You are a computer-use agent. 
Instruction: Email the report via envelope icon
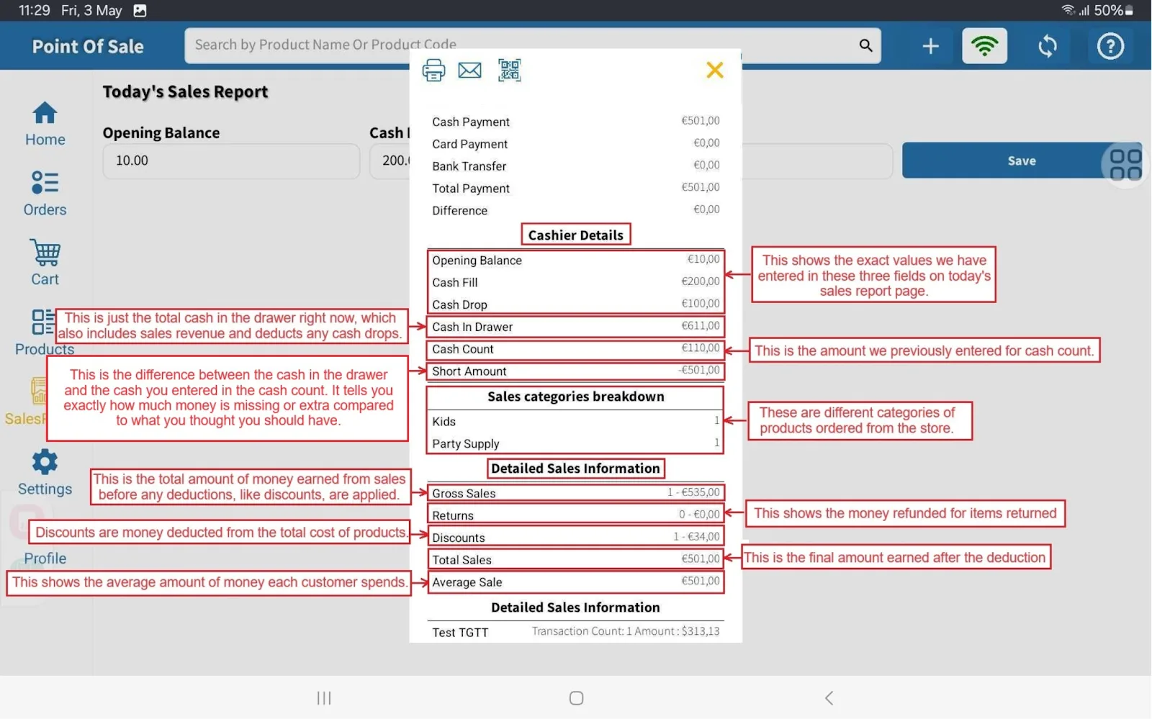tap(470, 71)
